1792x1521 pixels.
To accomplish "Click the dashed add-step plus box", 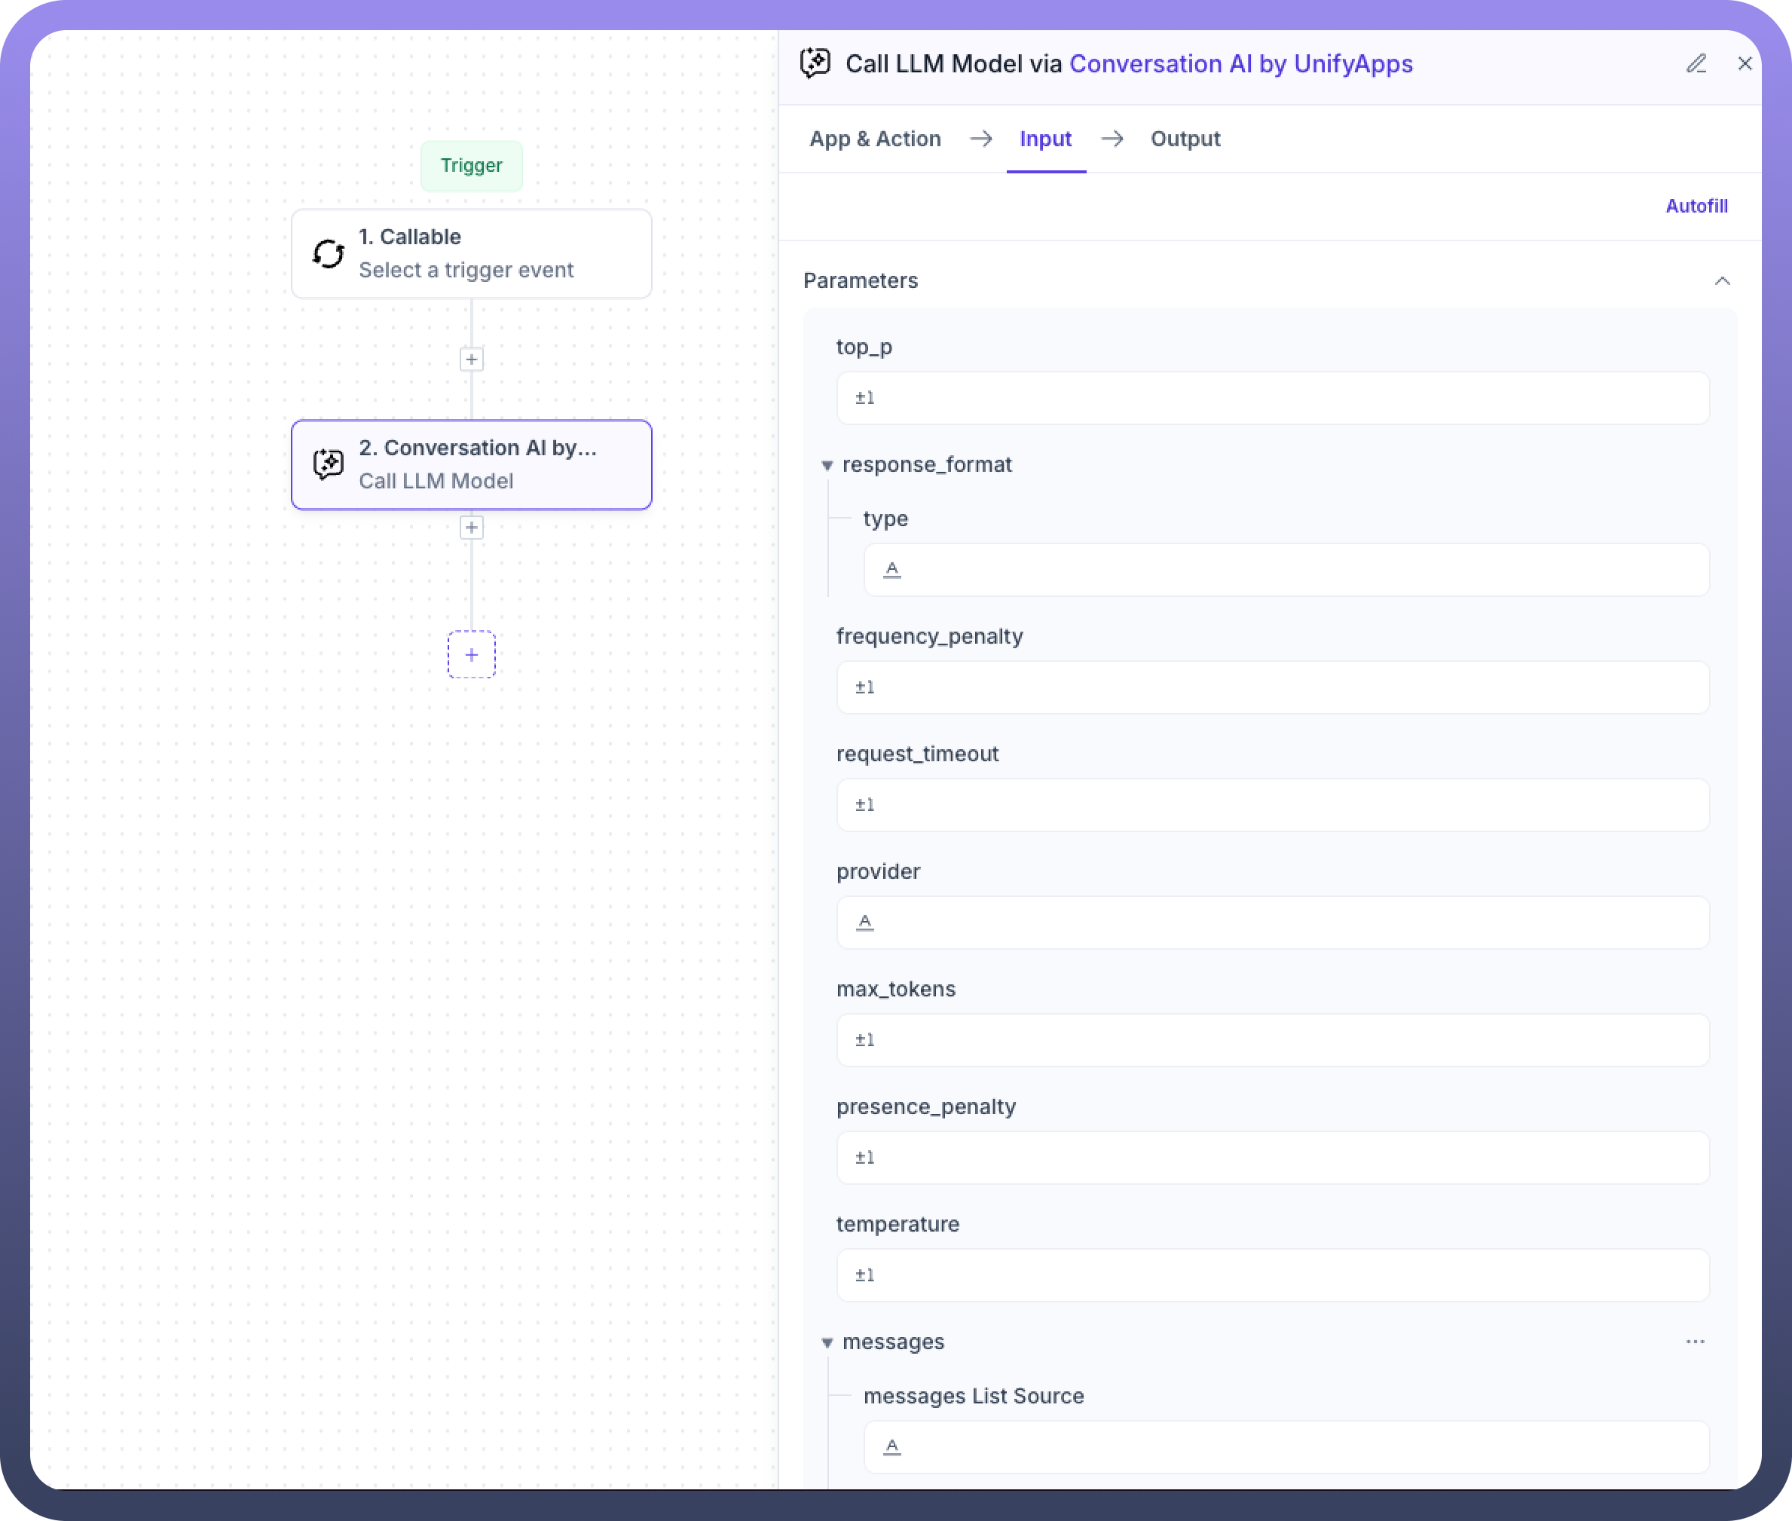I will pyautogui.click(x=472, y=654).
